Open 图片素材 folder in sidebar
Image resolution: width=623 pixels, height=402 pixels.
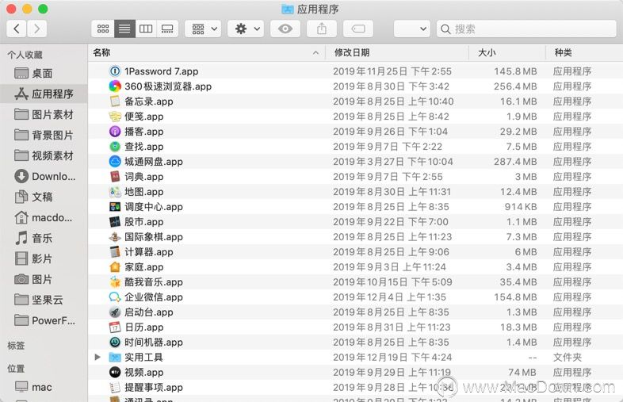coord(44,114)
